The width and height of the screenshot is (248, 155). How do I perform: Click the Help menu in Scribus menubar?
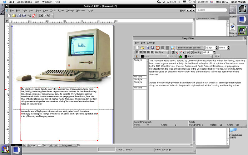tap(182, 10)
